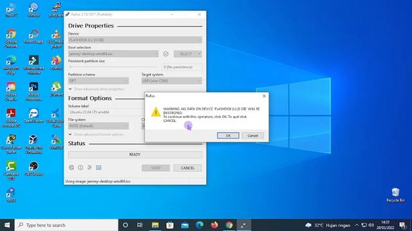Click the Volume label field
Screen dimensions: 412x231
[x=106, y=112]
